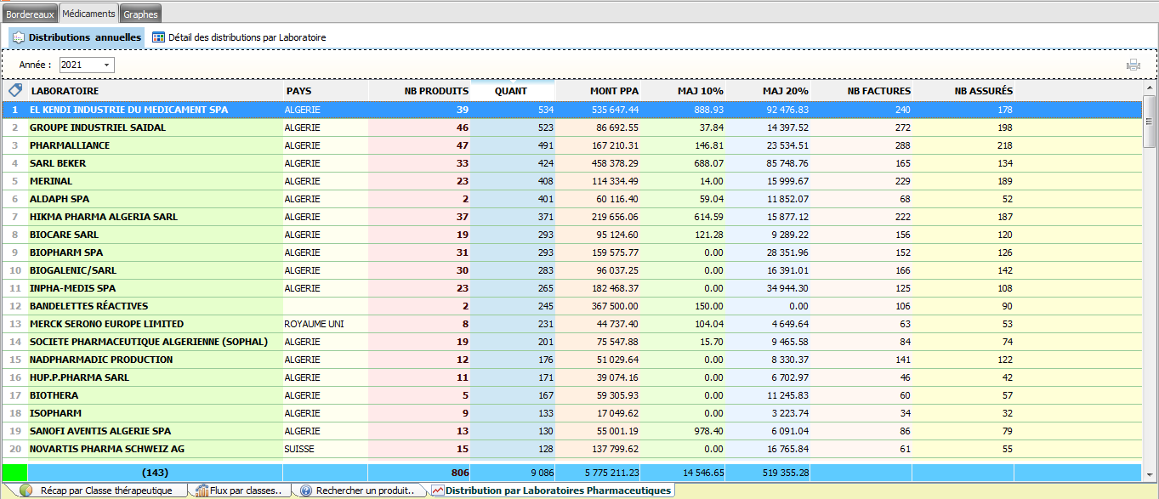Select the MERCK SERONO EUROPE LIMITED row
Viewport: 1159px width, 499px height.
pos(106,324)
